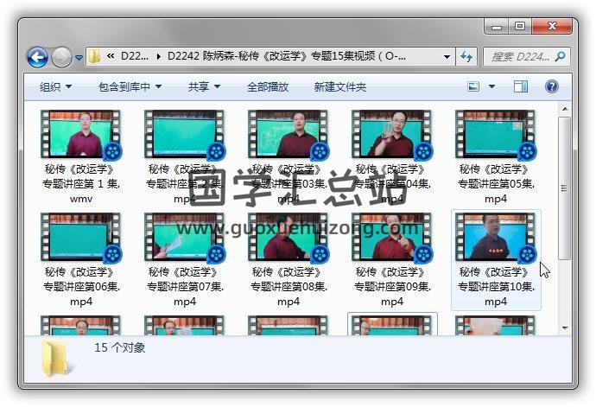The image size is (596, 407).
Task: Click player badge on 第07集 thumbnail
Action: 216,254
